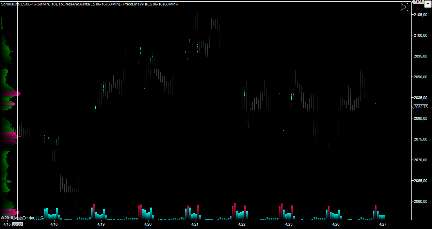This screenshot has width=432, height=229.
Task: Click the 4/22 date label
Action: coord(242,224)
